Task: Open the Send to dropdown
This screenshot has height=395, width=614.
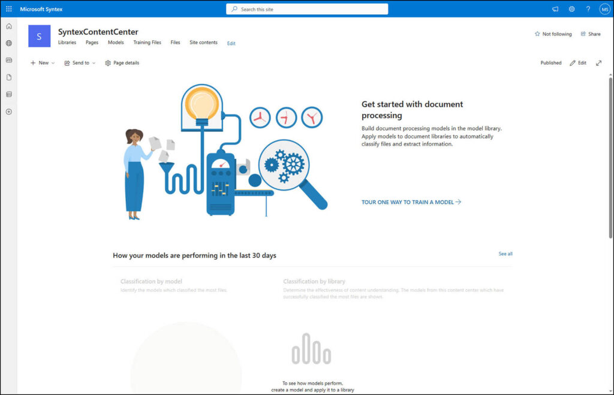Action: [79, 62]
